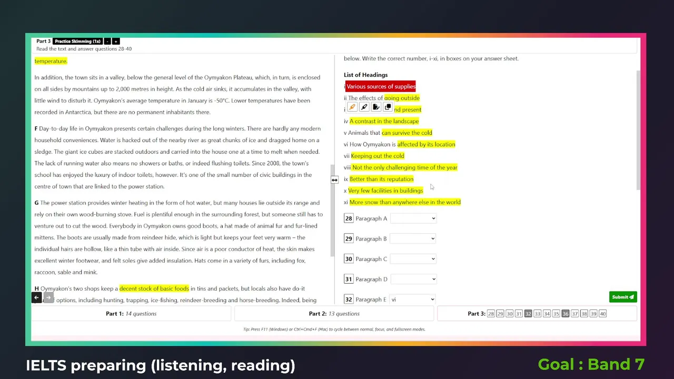Jump to question 28 in navigator
The height and width of the screenshot is (379, 674).
click(x=491, y=314)
